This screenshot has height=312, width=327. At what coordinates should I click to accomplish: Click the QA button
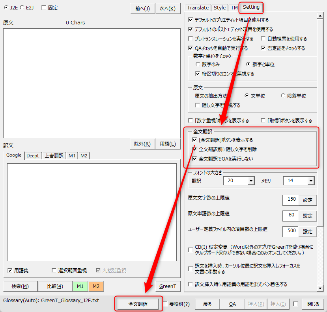pos(232,304)
